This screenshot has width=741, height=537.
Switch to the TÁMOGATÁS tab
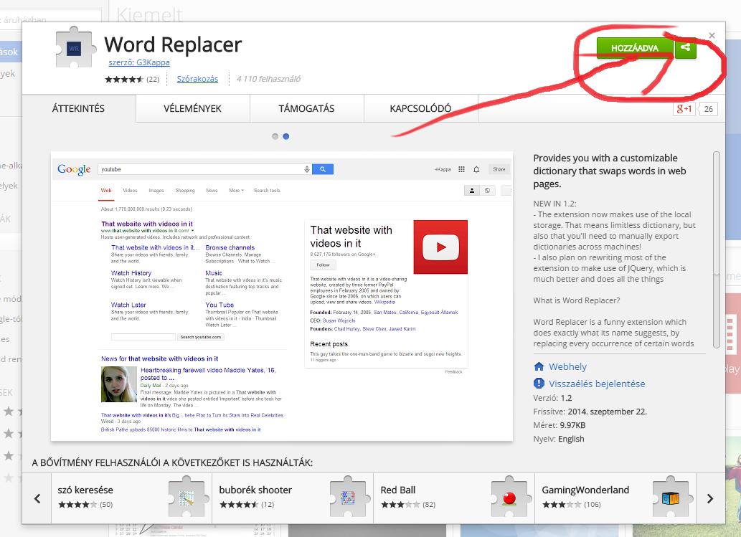click(307, 109)
